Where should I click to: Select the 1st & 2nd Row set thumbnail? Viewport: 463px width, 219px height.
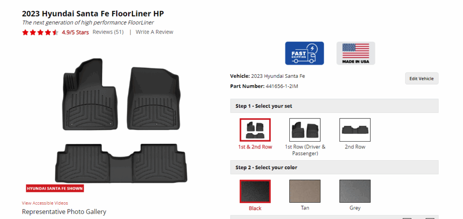tap(255, 130)
